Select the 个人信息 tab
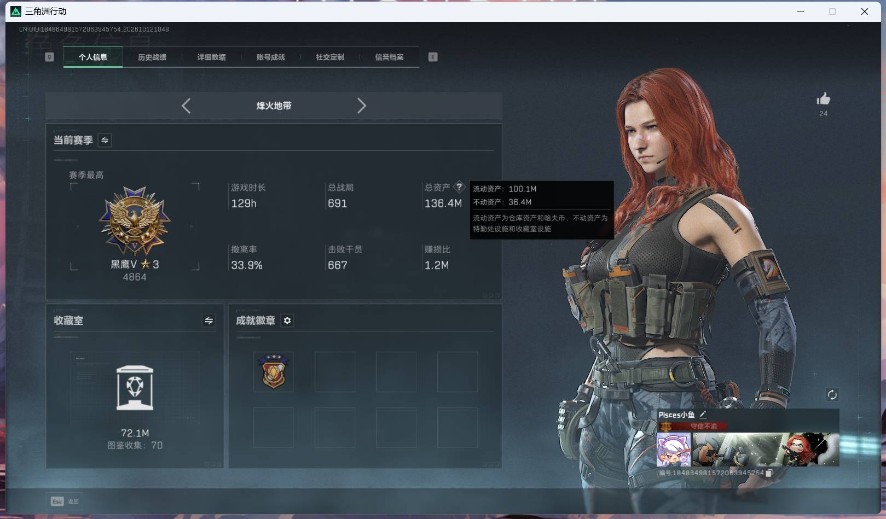The width and height of the screenshot is (886, 519). [93, 57]
